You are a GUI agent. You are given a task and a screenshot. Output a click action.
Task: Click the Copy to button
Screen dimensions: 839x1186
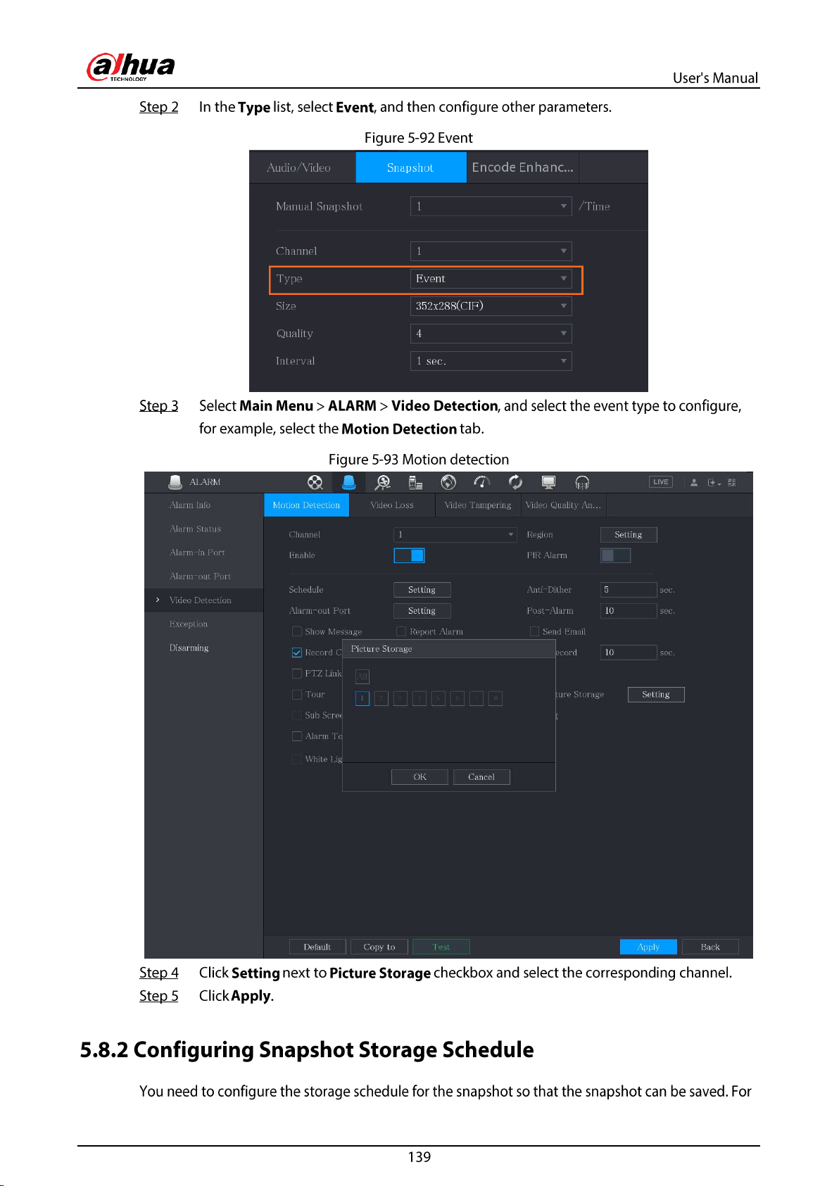pyautogui.click(x=379, y=947)
